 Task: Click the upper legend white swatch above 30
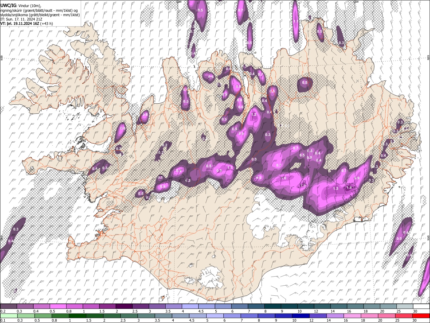coord(421,307)
